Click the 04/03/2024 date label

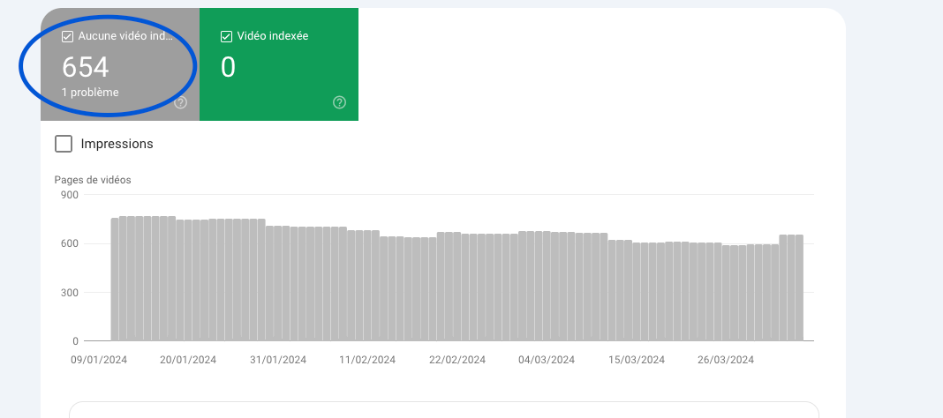pyautogui.click(x=547, y=360)
